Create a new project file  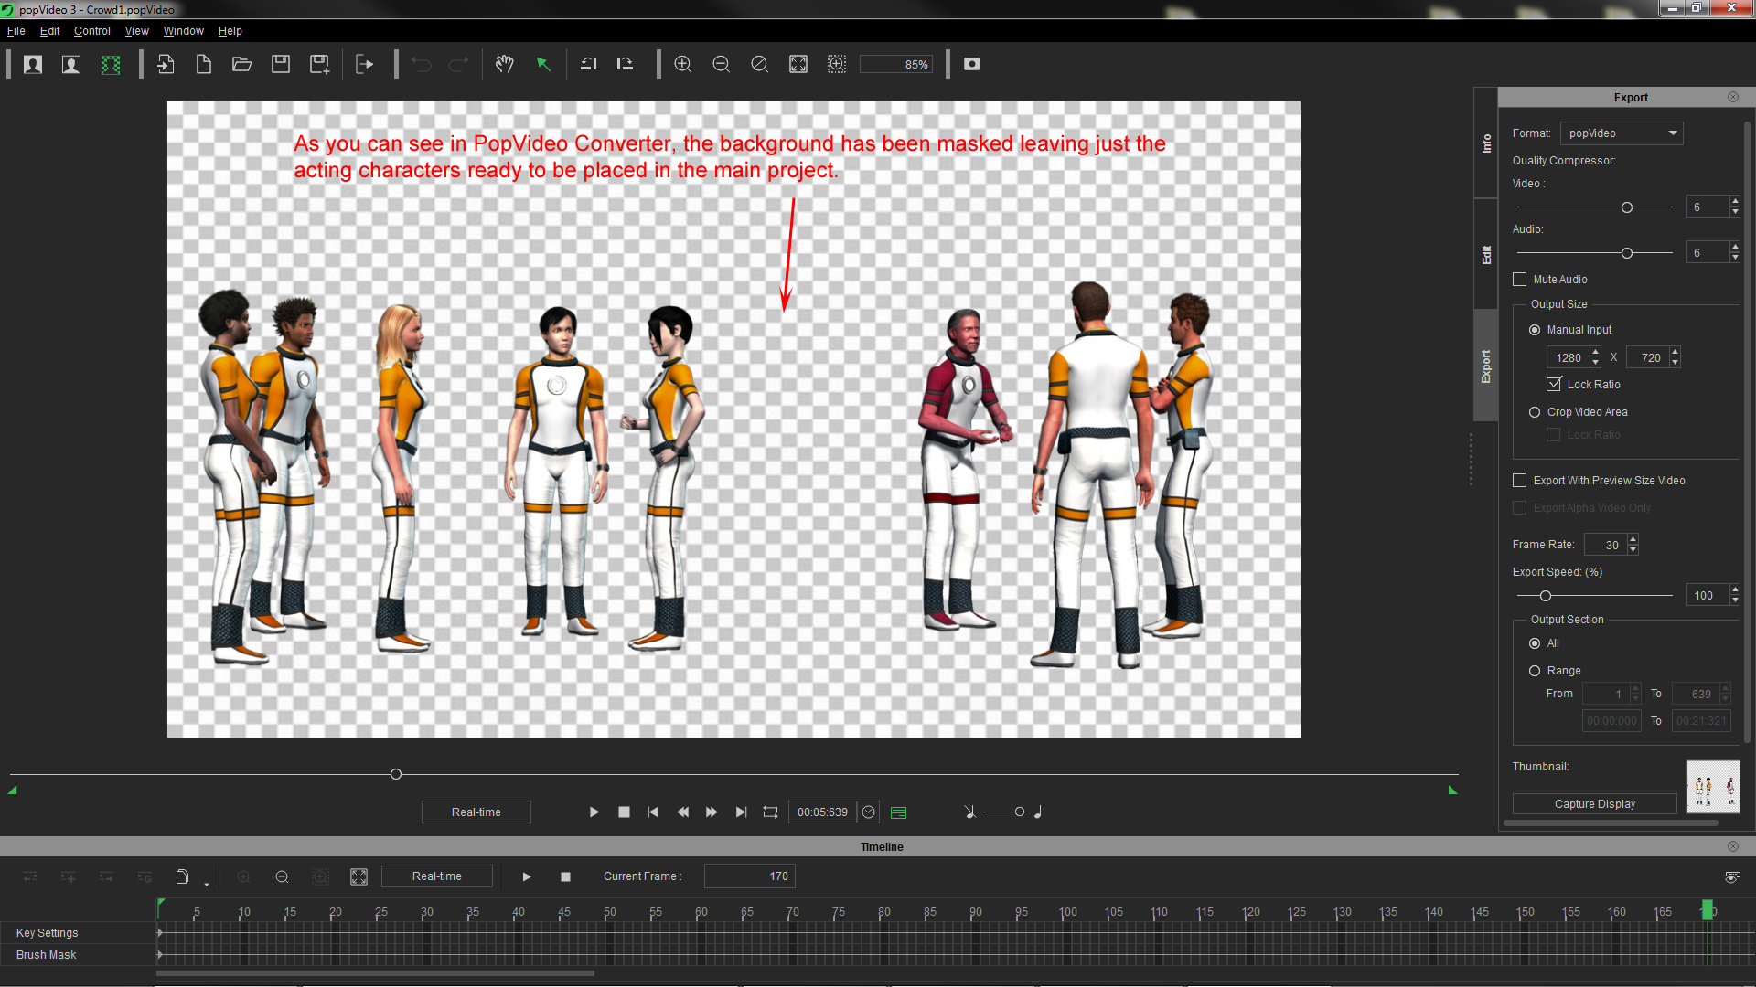point(204,64)
